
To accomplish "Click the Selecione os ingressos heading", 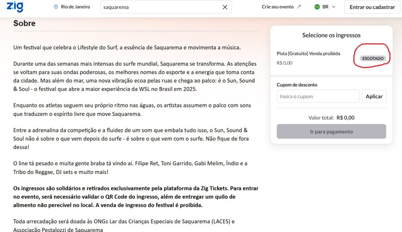I will (331, 35).
